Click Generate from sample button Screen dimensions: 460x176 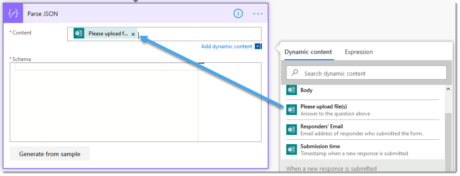(x=49, y=154)
